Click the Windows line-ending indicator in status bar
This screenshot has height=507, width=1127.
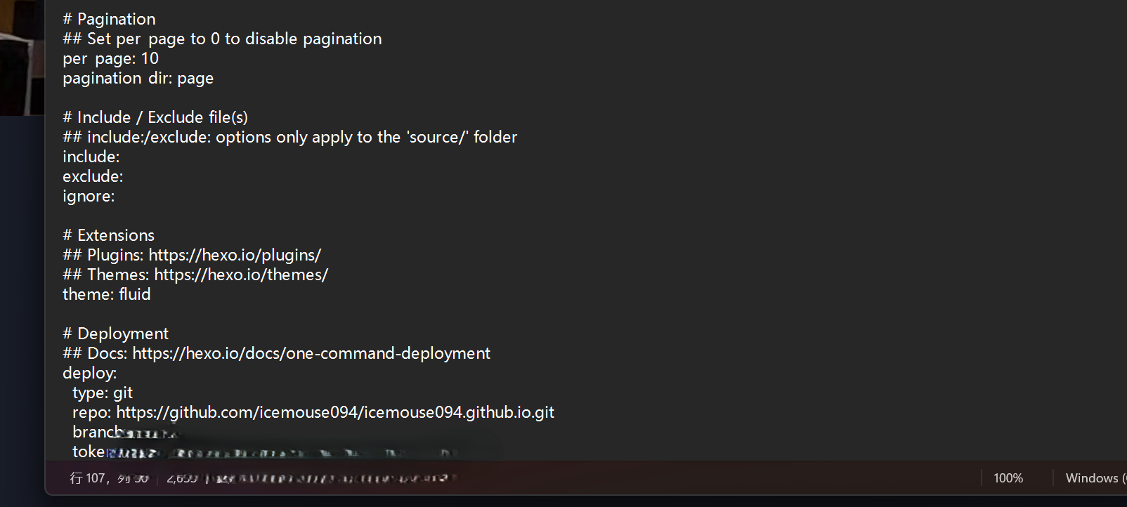click(x=1092, y=478)
